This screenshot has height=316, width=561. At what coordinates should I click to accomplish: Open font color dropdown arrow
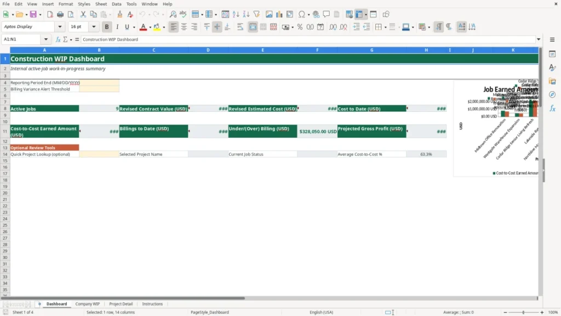click(150, 27)
